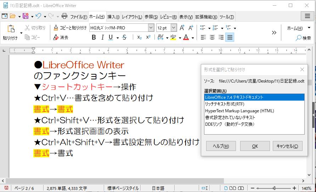Click the Paste clipboard icon
The height and width of the screenshot is (192, 316).
pos(11,29)
